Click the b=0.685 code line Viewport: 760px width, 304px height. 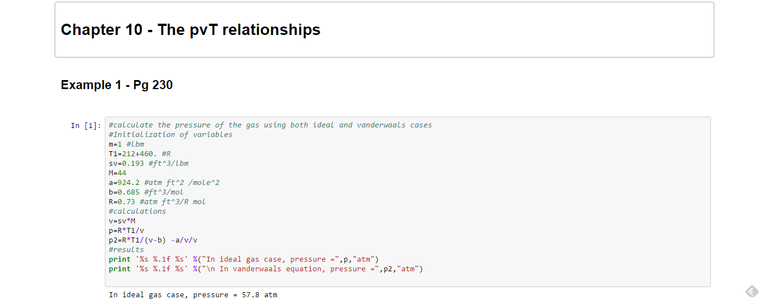146,192
